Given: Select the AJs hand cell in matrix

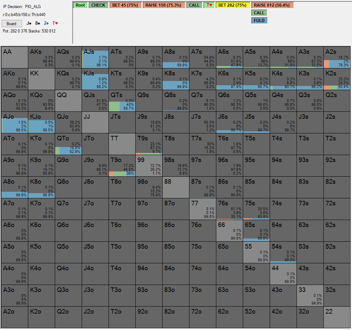Looking at the screenshot, I should pos(95,57).
